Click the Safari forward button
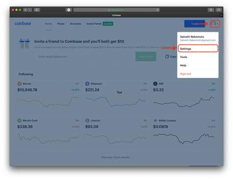Viewport: 233px width, 179px height. [x=30, y=10]
